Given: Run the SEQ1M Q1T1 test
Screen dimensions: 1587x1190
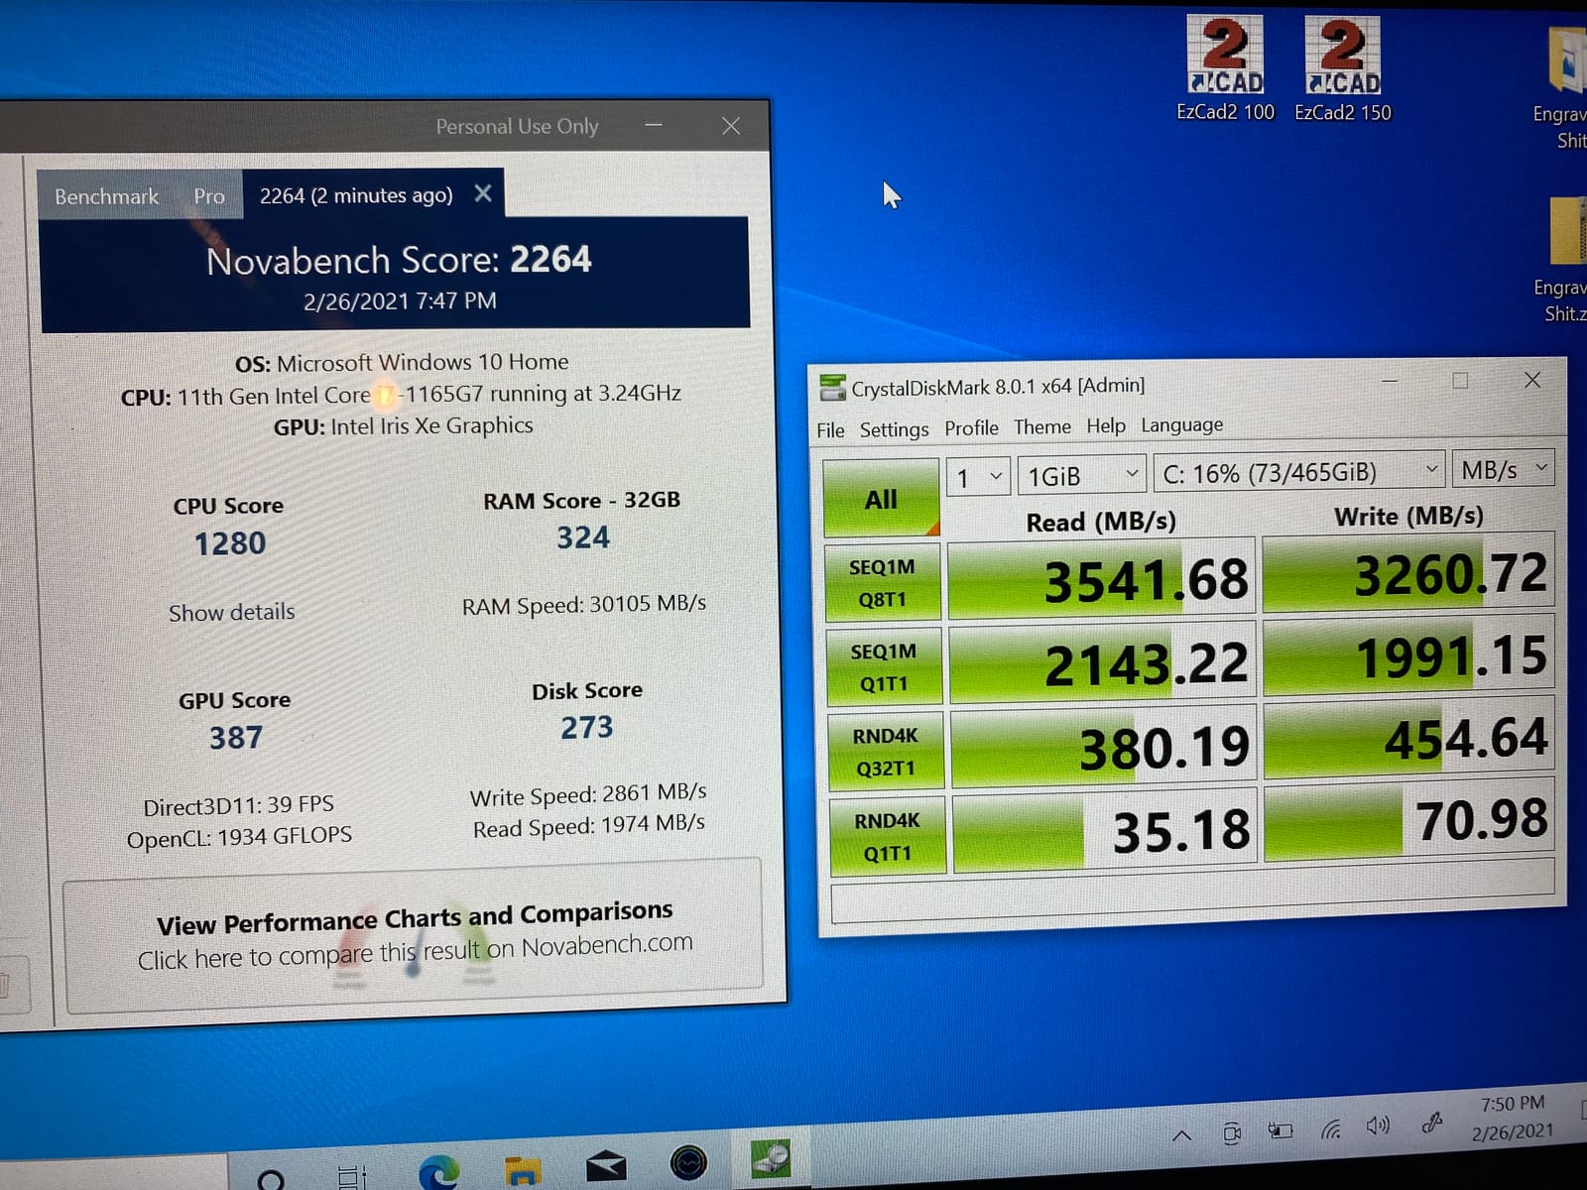Looking at the screenshot, I should coord(883,667).
